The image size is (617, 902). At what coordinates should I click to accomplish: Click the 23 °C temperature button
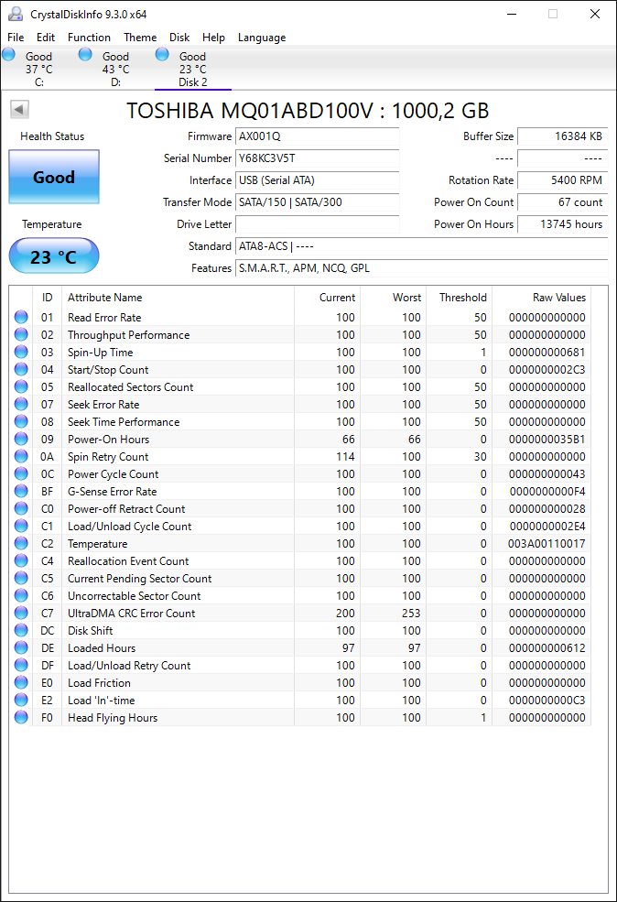pos(54,256)
